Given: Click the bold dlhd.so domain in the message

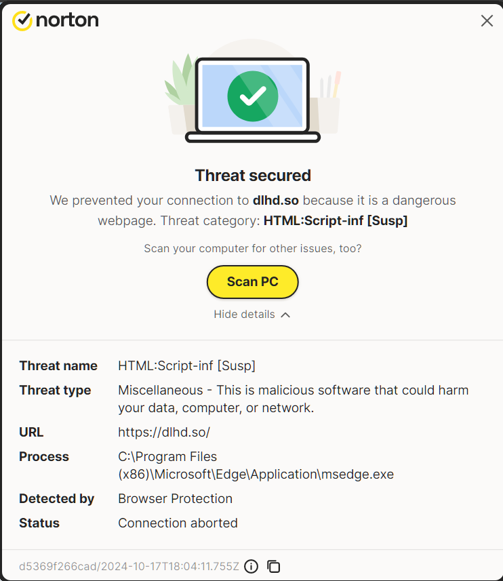Looking at the screenshot, I should point(275,201).
